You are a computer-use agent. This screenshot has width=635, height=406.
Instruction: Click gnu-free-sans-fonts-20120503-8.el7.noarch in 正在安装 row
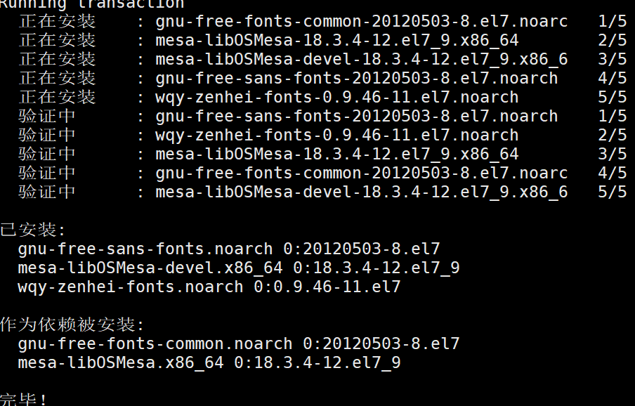click(x=356, y=79)
